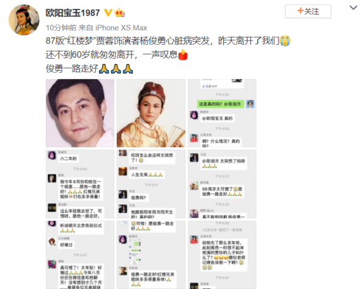This screenshot has height=289, width=363.
Task: Click the first praying hands emoji
Action: click(x=104, y=69)
